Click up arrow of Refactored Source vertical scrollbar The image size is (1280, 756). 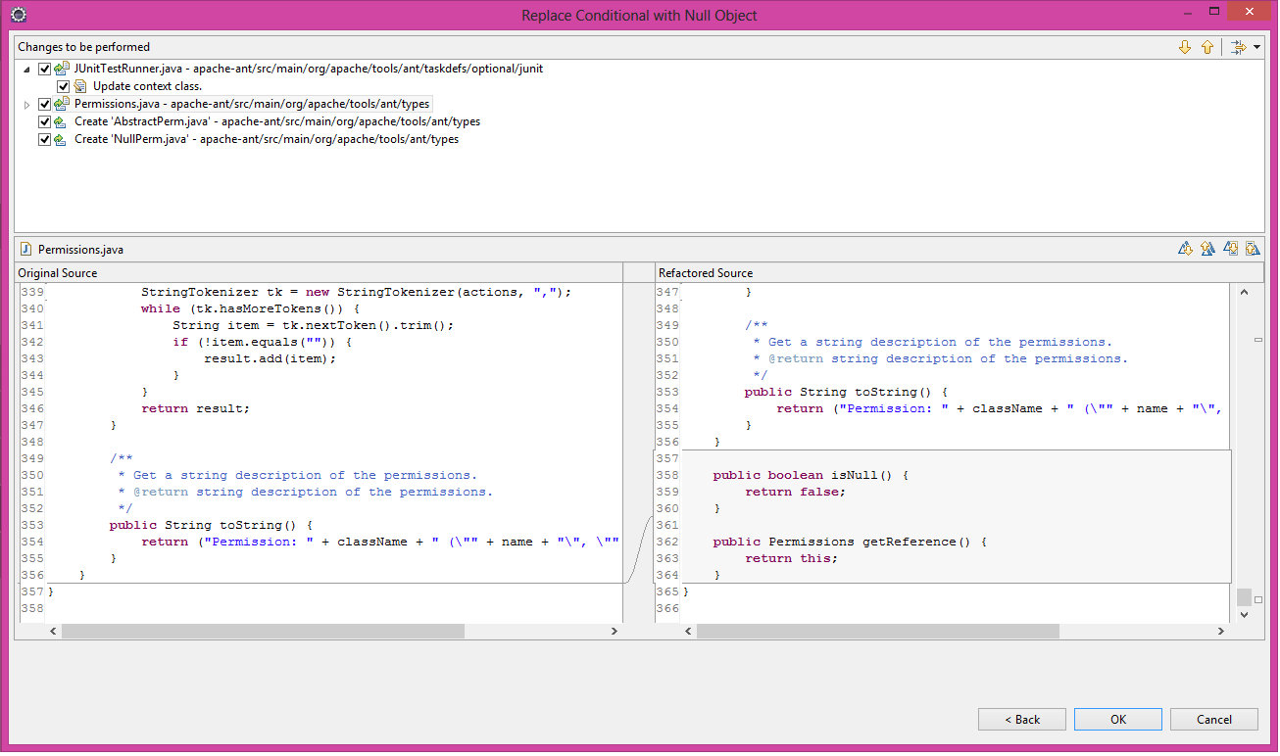pos(1244,292)
